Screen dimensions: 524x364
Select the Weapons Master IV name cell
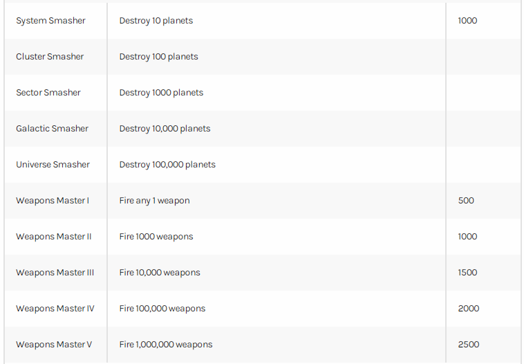(x=55, y=309)
